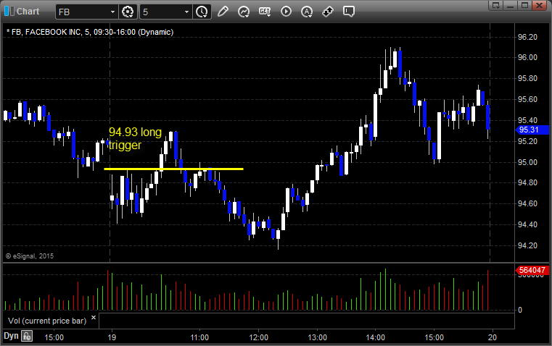This screenshot has width=552, height=346.
Task: Click the date 19 time axis label
Action: coord(112,337)
